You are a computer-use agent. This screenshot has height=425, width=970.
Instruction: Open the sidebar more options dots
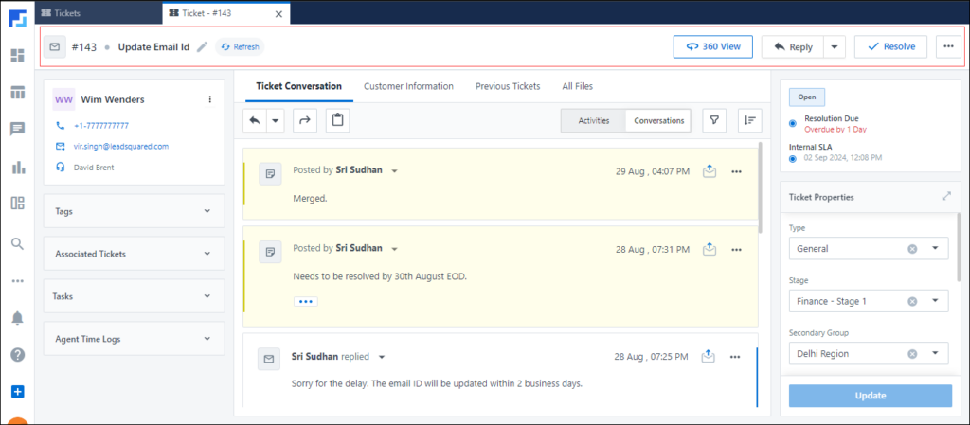coord(17,280)
